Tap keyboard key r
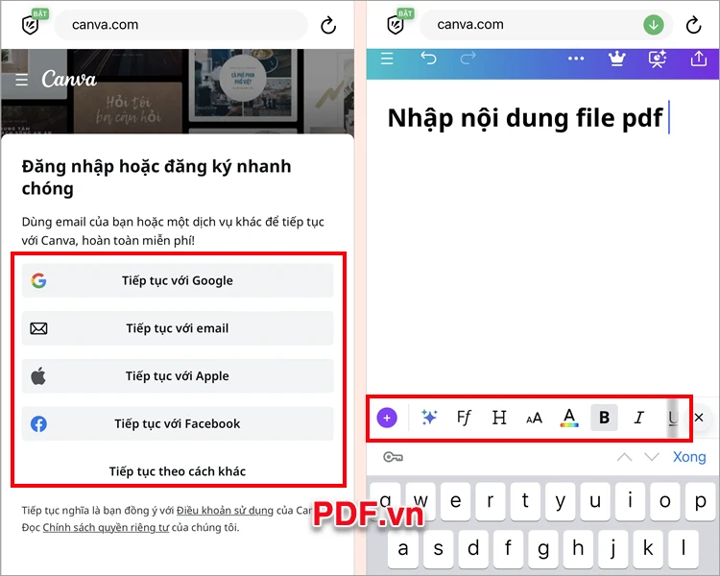The width and height of the screenshot is (720, 576). (491, 501)
